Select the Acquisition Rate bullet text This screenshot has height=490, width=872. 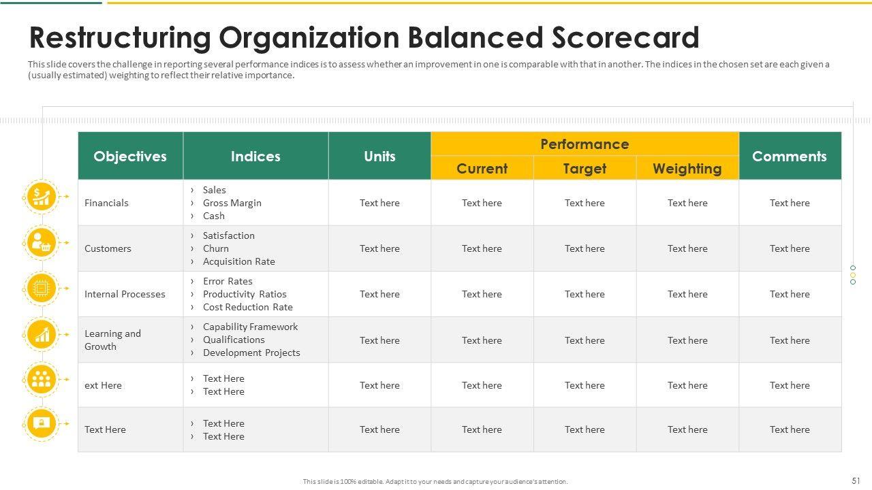[238, 261]
